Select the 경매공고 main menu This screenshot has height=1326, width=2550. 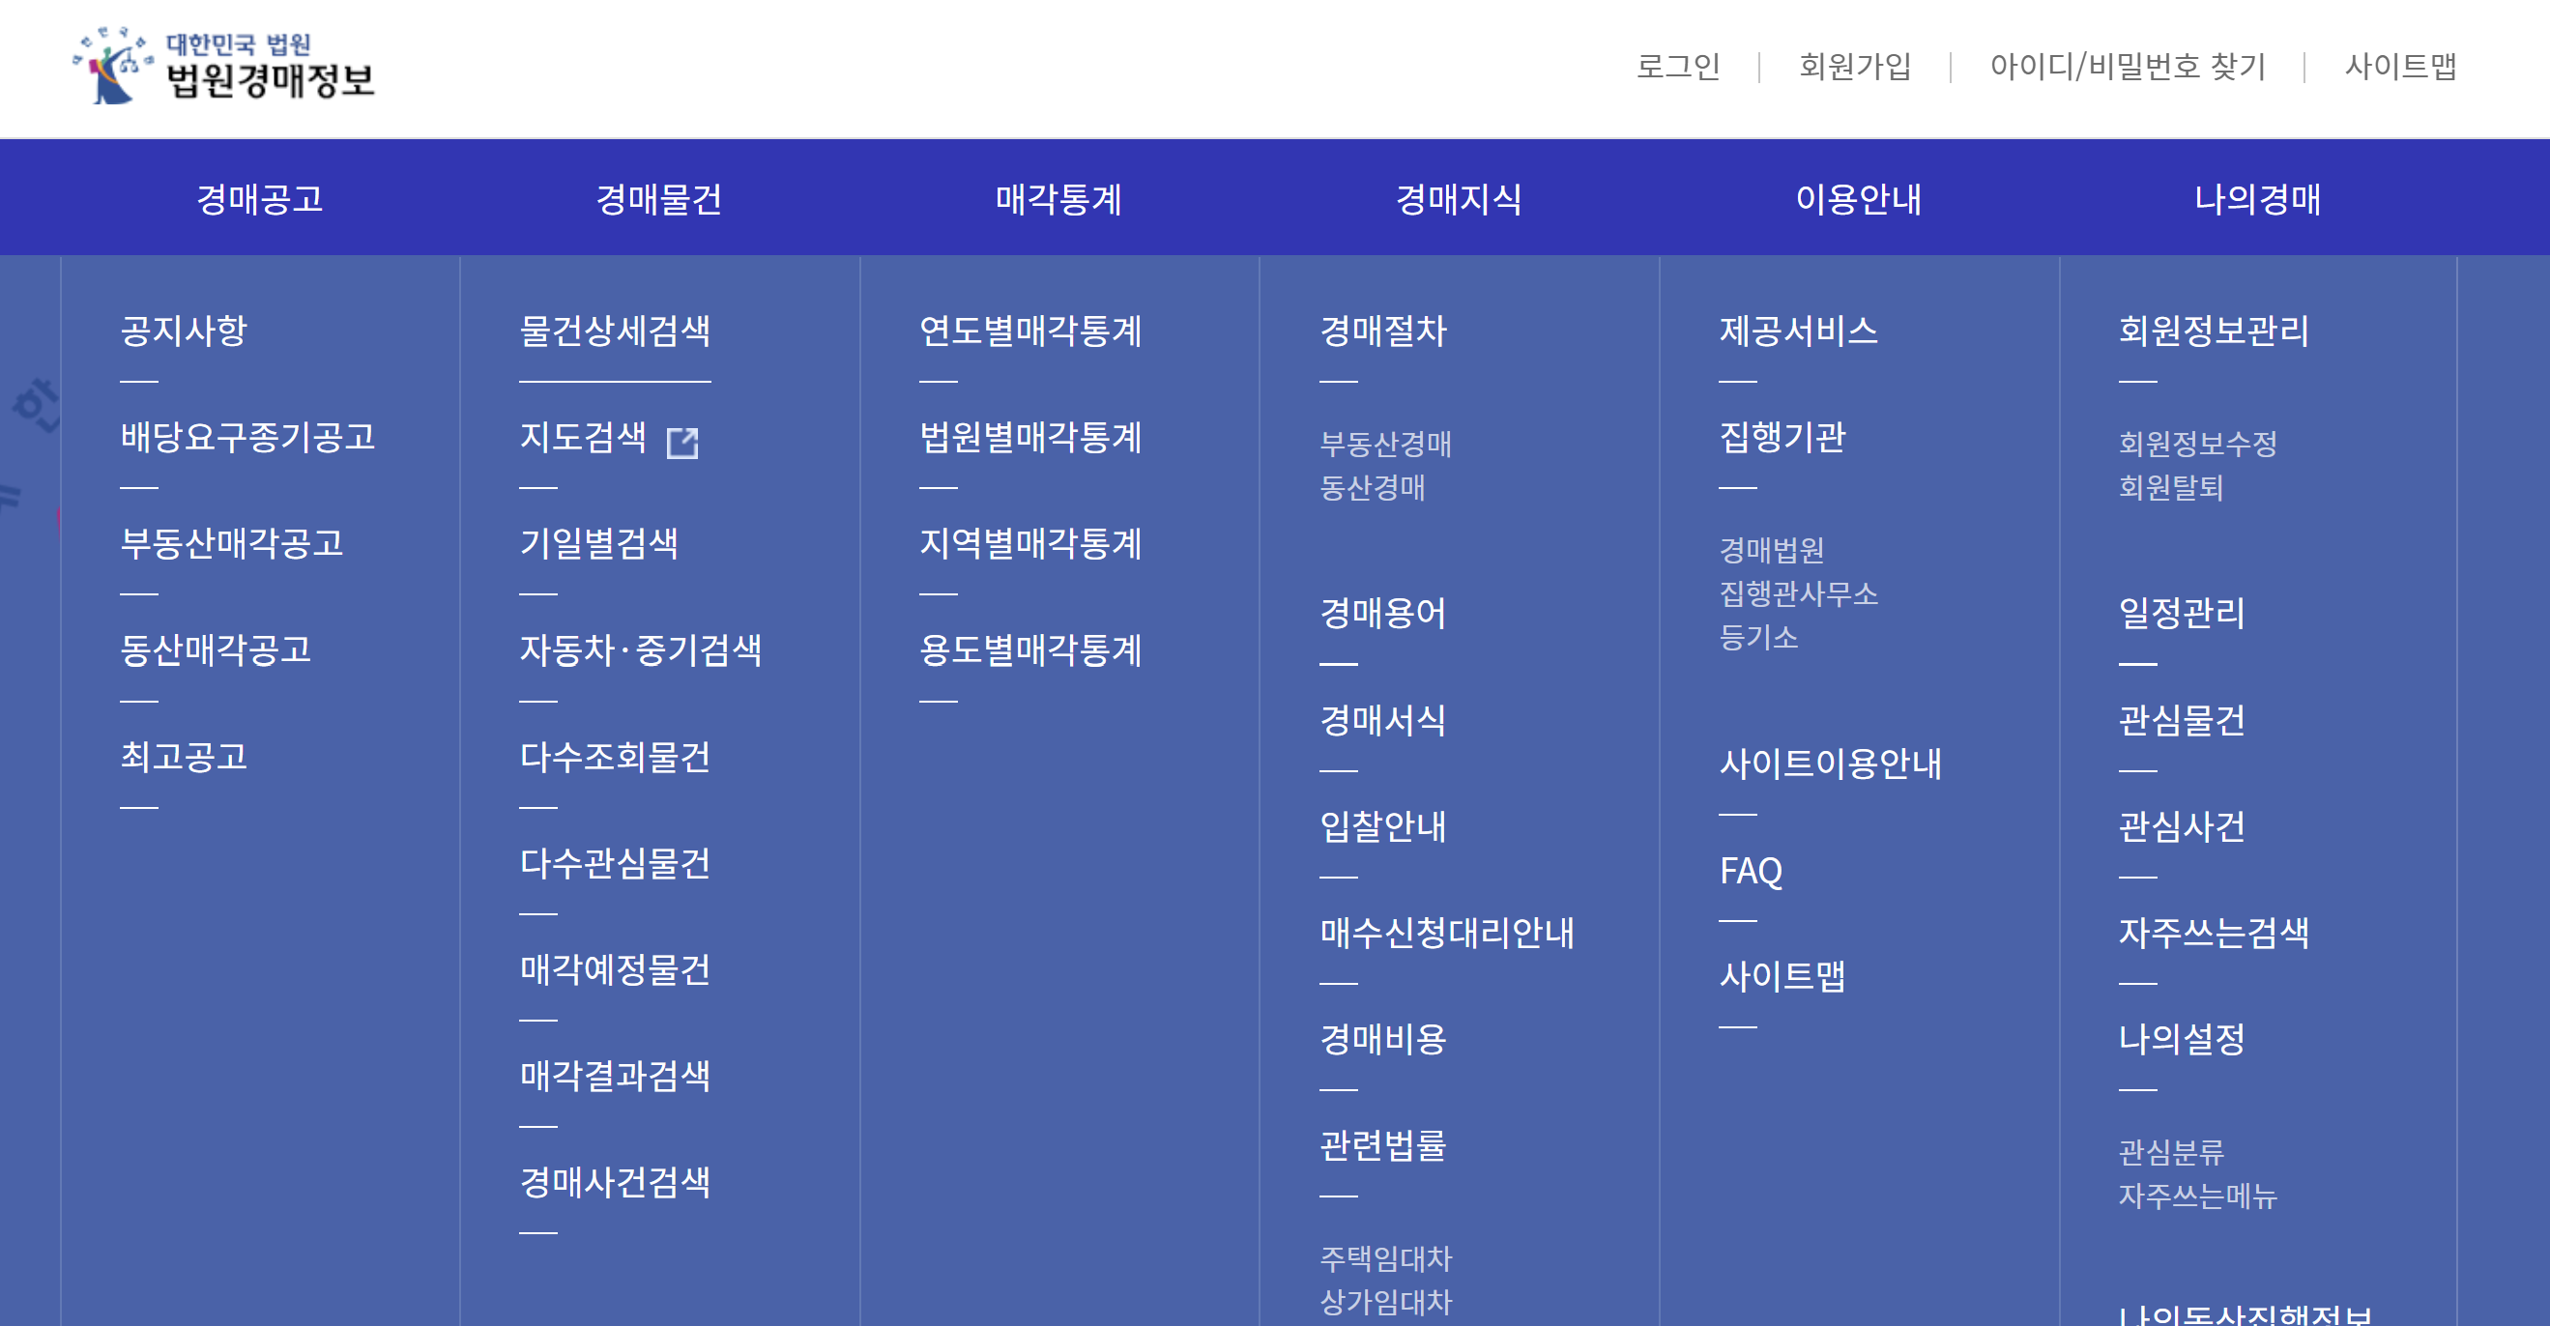(259, 199)
